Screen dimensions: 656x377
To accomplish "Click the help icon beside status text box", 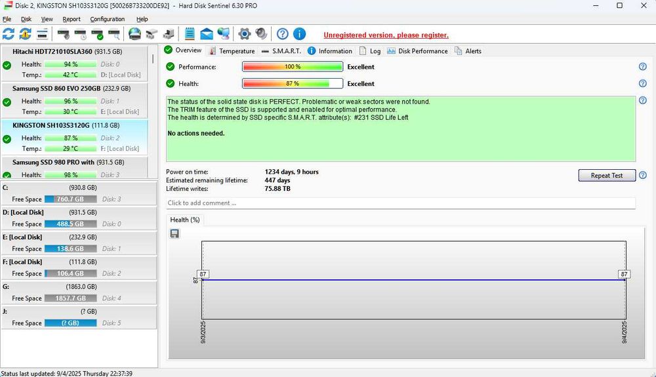I will tap(643, 100).
